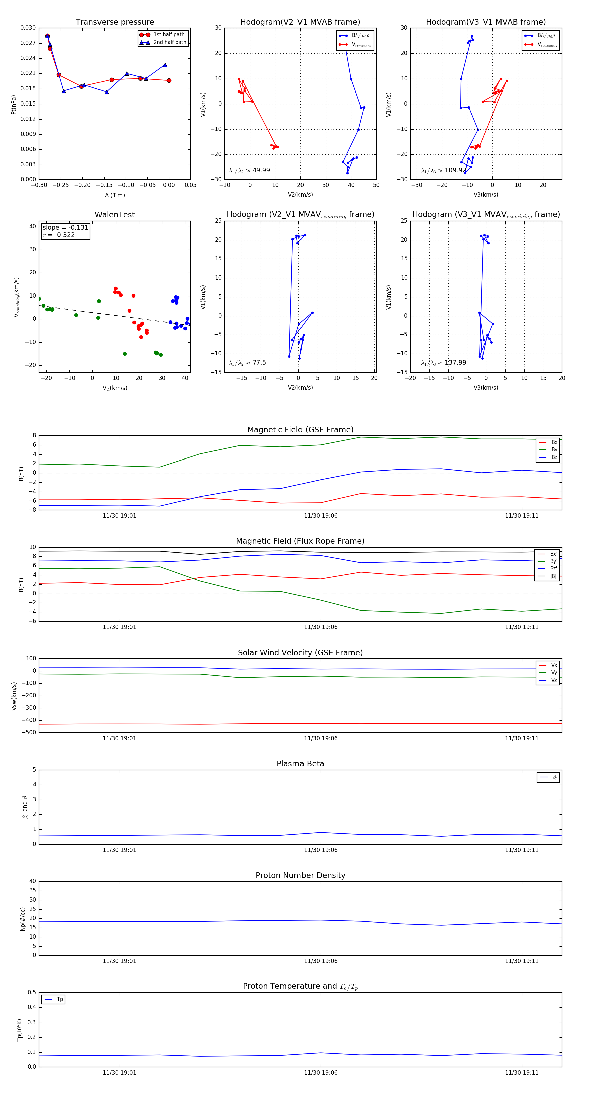This screenshot has height=1102, width=601.
Task: Click the 'Magnetic Field (Flux Rope Frame)' title
Action: (300, 541)
